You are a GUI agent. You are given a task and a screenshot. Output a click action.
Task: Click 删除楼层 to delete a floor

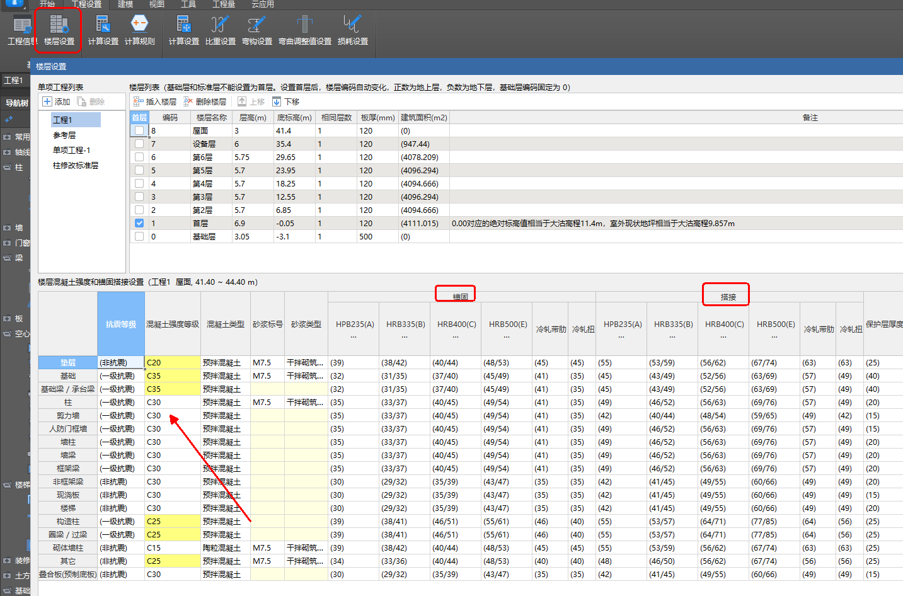pos(205,101)
